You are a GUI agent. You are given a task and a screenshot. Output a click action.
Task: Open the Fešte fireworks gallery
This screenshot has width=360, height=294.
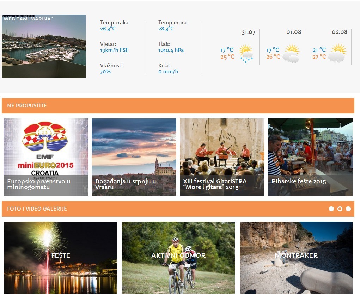click(x=61, y=258)
